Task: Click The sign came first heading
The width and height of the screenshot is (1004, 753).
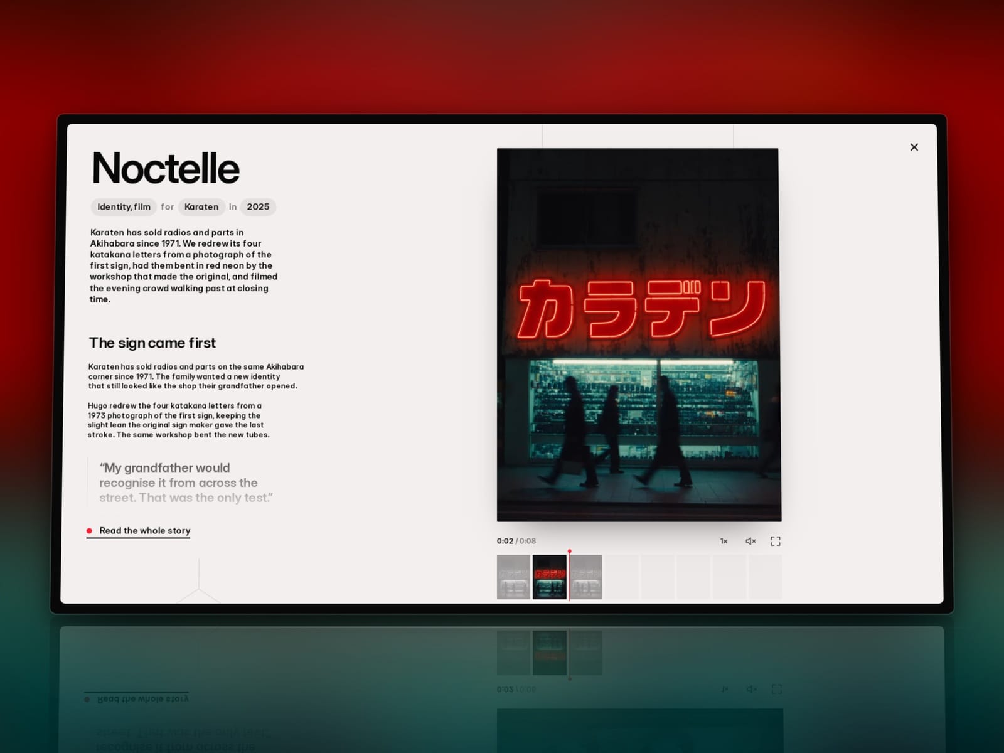Action: [152, 343]
